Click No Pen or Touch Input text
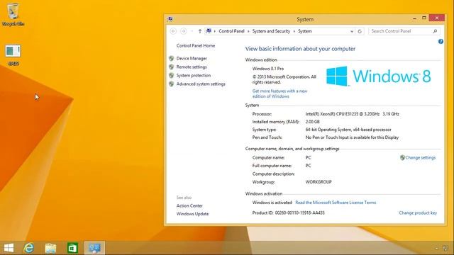 click(352, 137)
